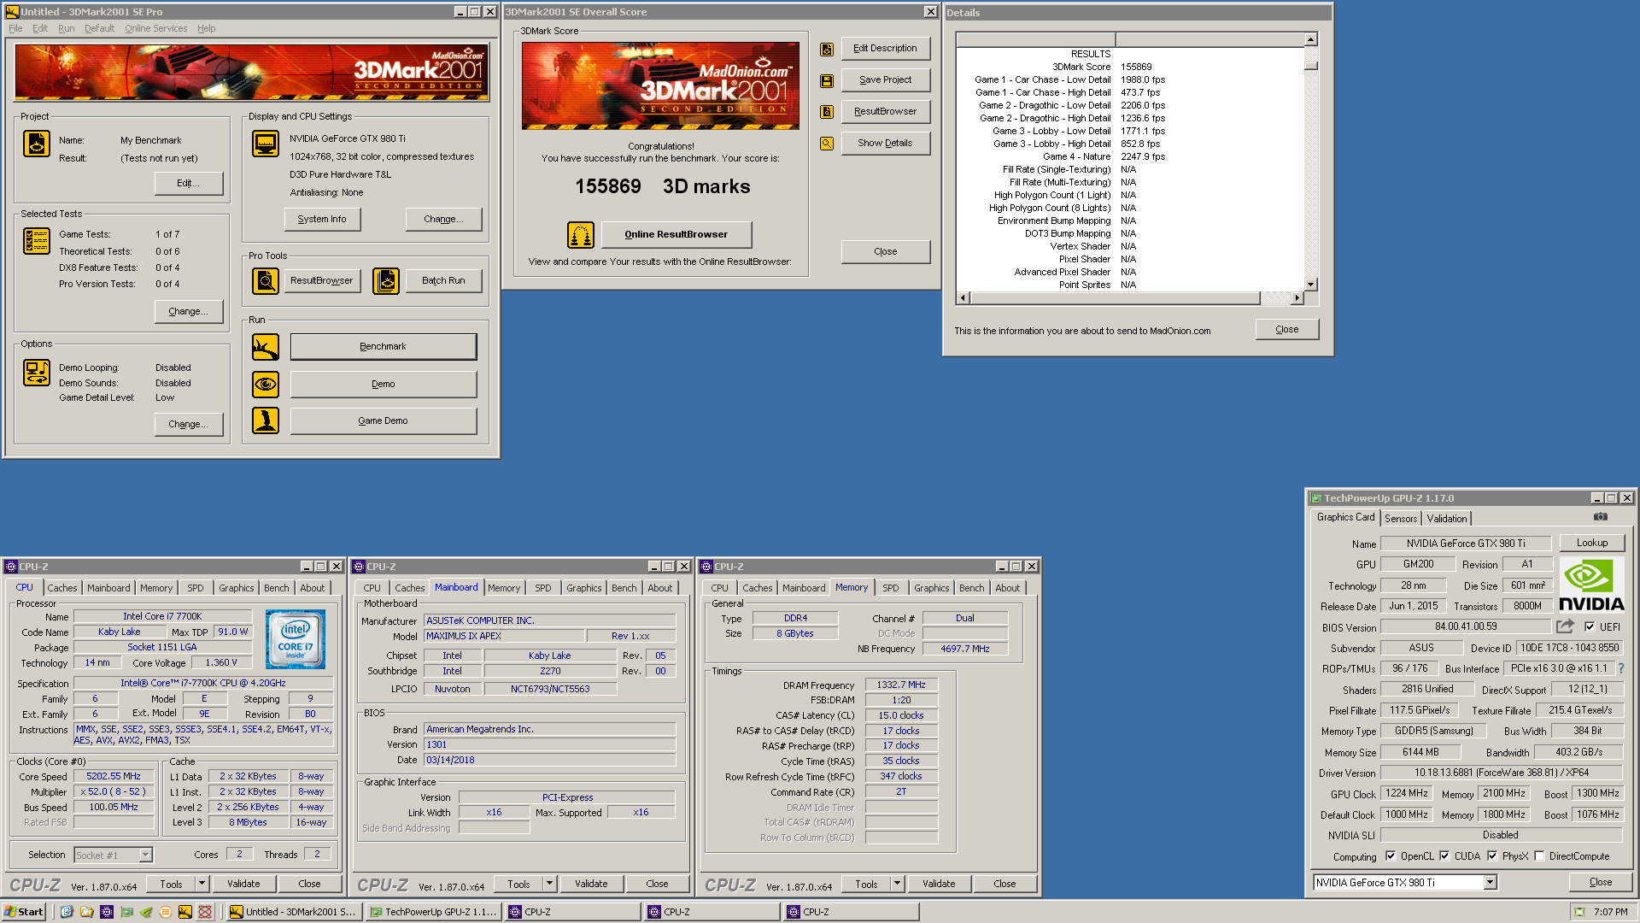The height and width of the screenshot is (923, 1640).
Task: Open the Default menu in 3DMark2001
Action: [99, 28]
